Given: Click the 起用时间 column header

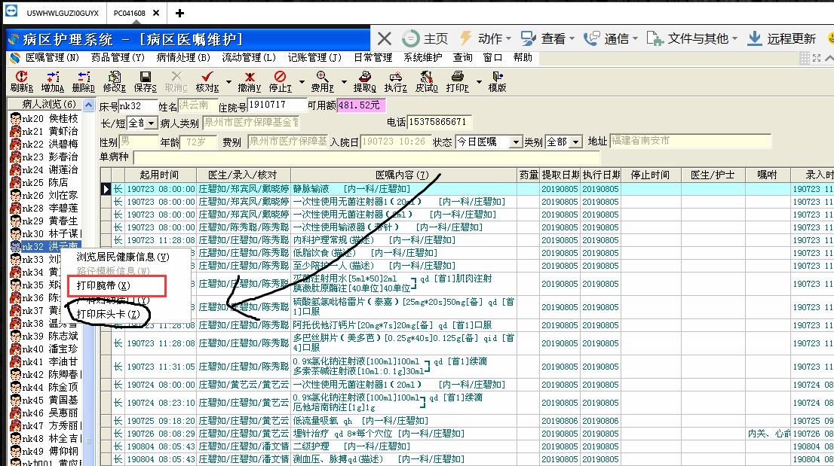Looking at the screenshot, I should pos(160,175).
